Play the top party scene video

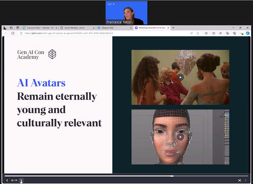[x=180, y=77]
